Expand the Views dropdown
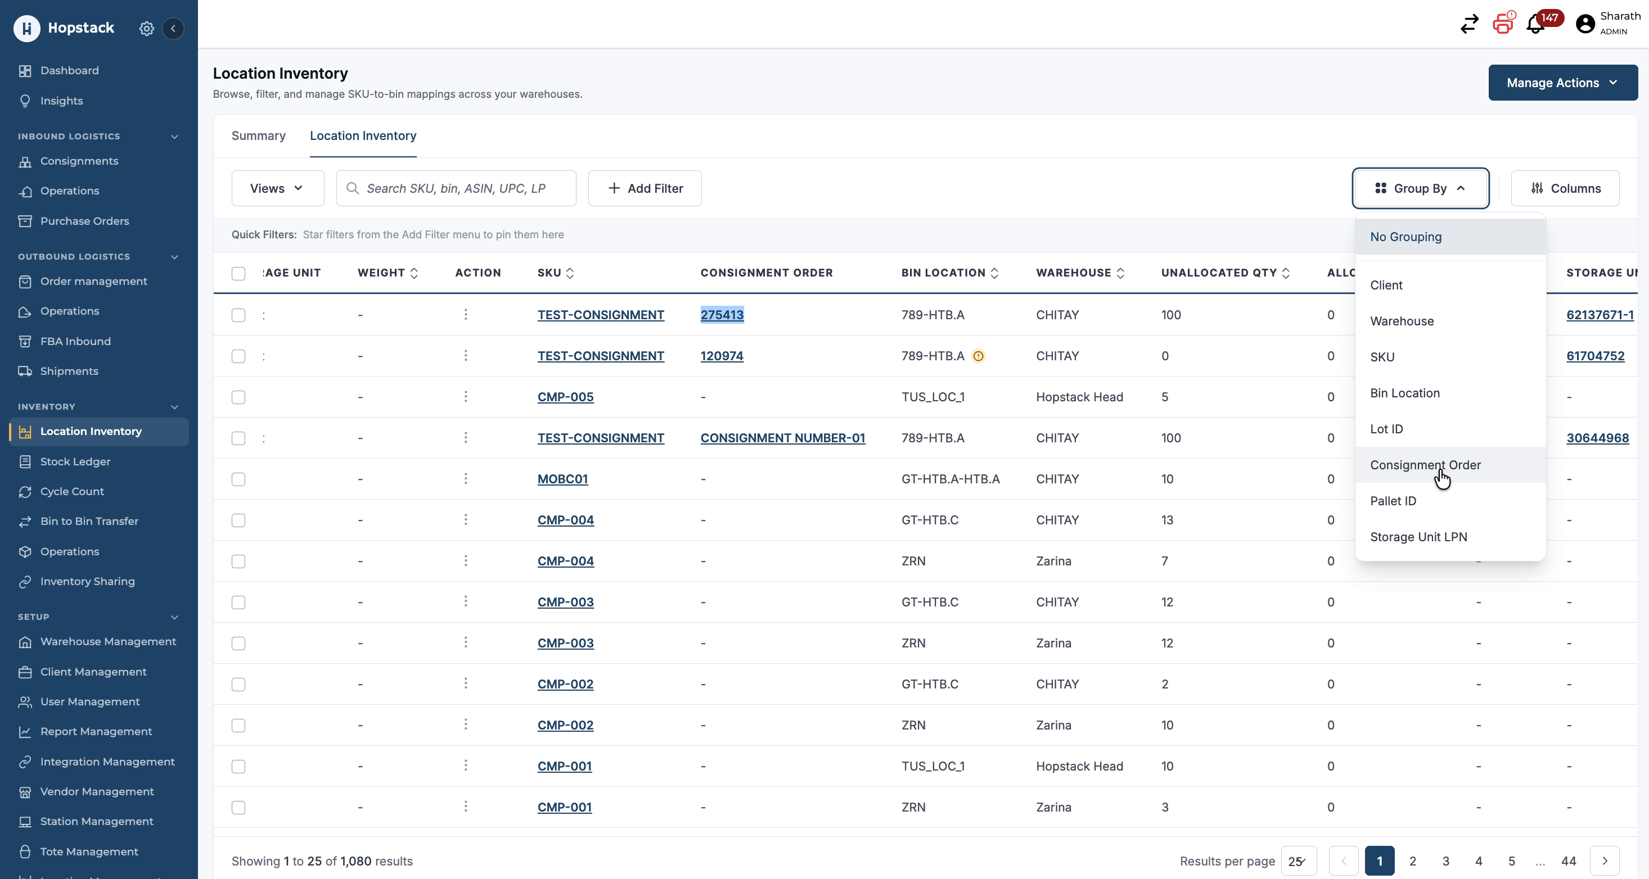Viewport: 1649px width, 879px height. click(278, 188)
